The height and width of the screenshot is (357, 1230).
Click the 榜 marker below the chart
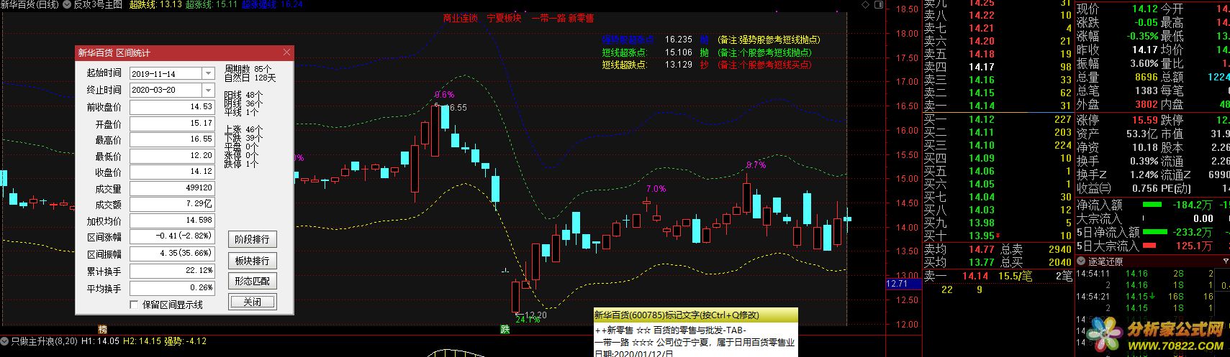[x=102, y=330]
